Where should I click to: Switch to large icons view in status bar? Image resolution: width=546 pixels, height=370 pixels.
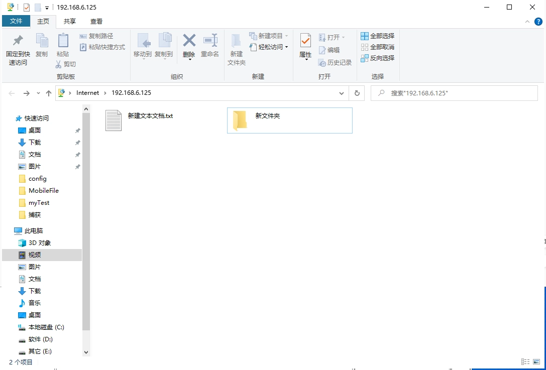click(535, 361)
